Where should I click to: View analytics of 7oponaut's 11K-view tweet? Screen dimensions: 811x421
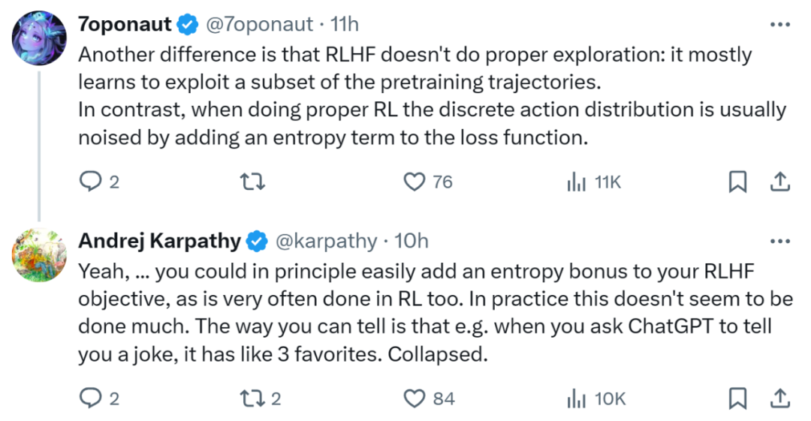tap(576, 182)
